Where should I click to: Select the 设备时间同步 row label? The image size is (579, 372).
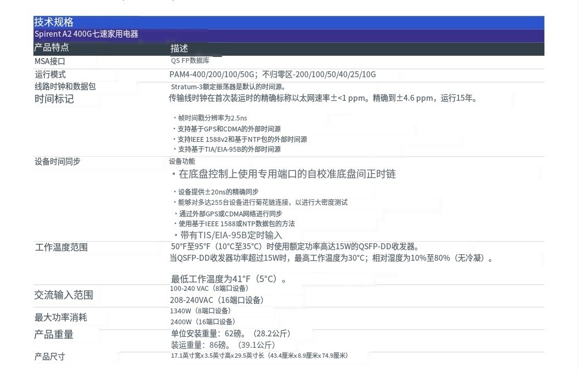[58, 161]
